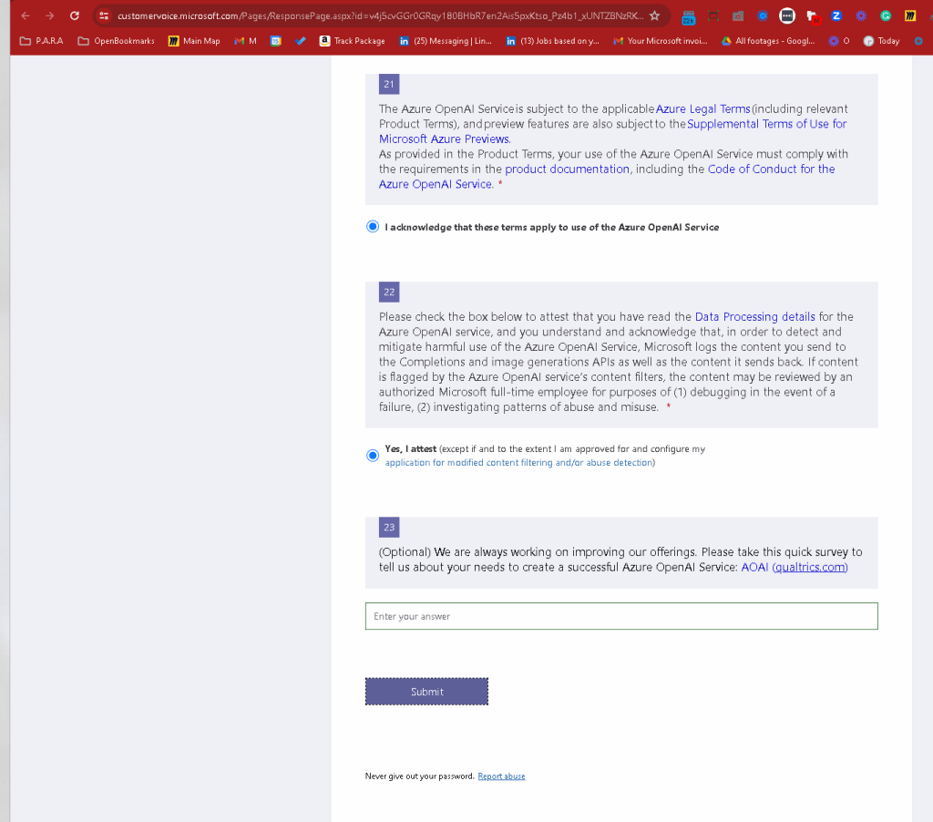Open Code of Conduct for Azure OpenAI link
This screenshot has width=933, height=822.
coord(607,177)
